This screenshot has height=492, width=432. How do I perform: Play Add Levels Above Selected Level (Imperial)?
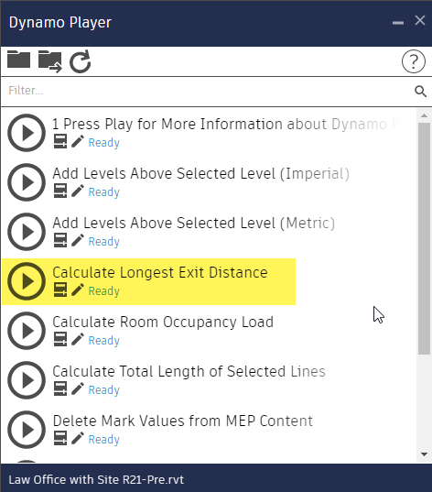click(x=27, y=182)
